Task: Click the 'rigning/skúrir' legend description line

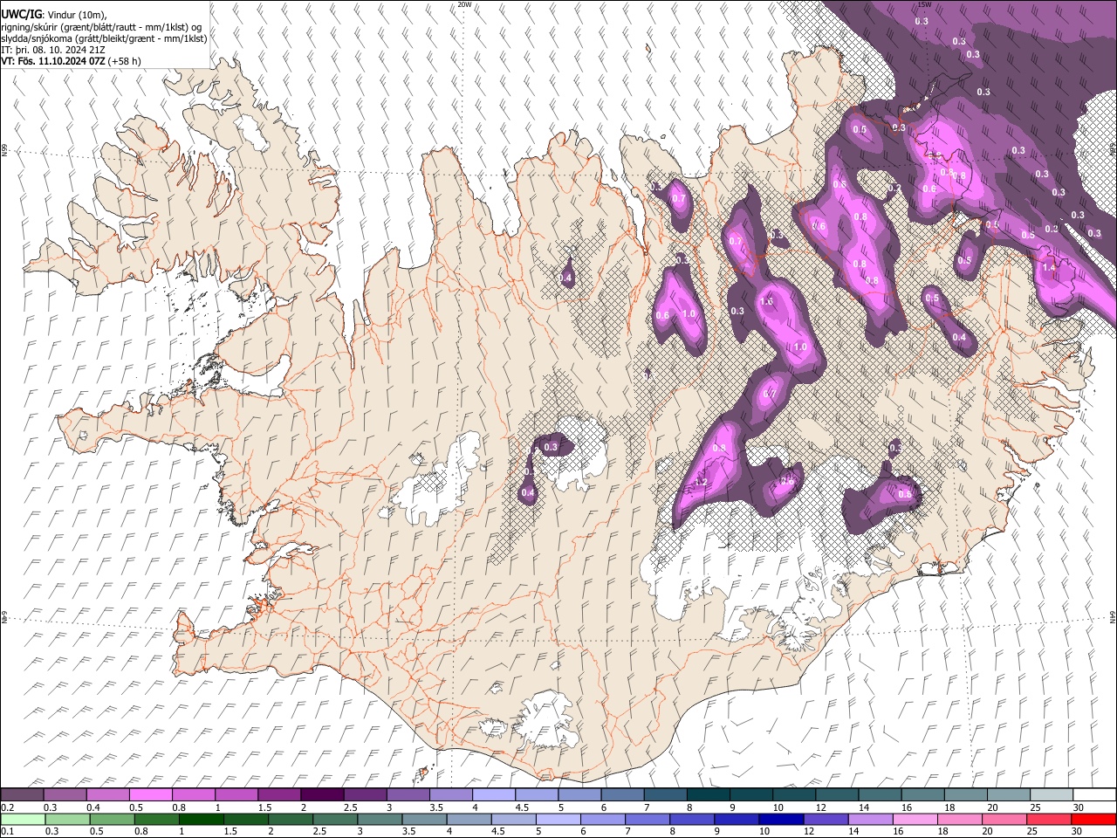Action: (x=102, y=27)
